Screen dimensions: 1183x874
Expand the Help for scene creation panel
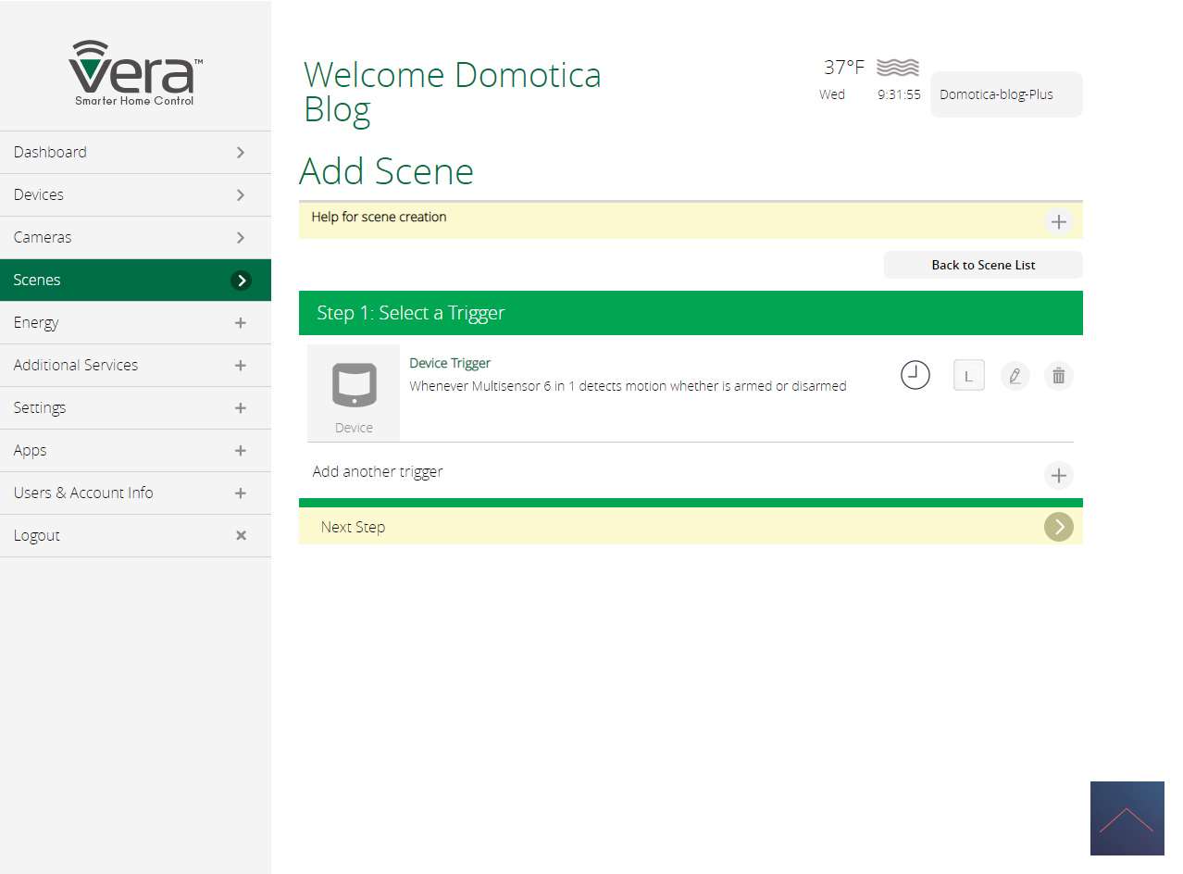(1058, 222)
